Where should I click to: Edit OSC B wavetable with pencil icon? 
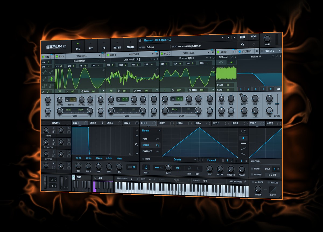[x=157, y=69]
